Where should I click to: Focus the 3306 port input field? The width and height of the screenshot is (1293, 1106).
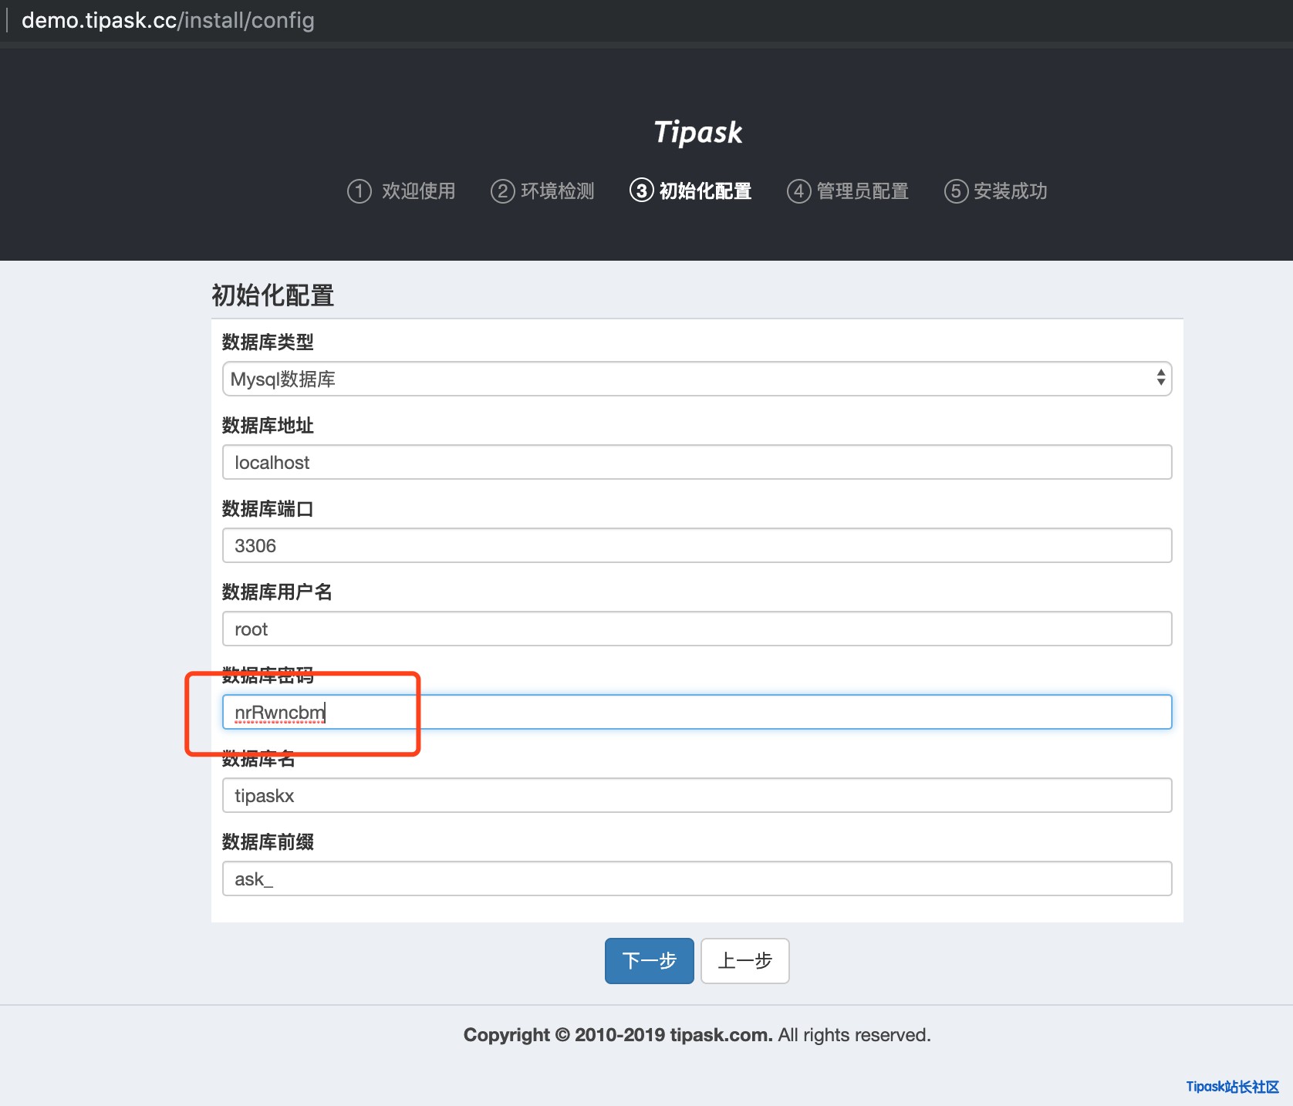tap(697, 545)
